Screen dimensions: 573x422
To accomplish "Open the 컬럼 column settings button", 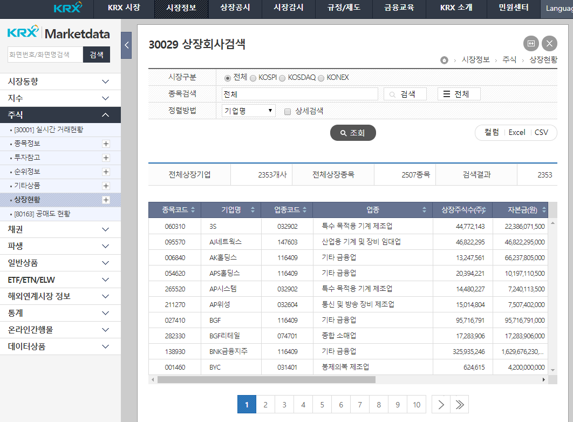I will click(x=492, y=132).
